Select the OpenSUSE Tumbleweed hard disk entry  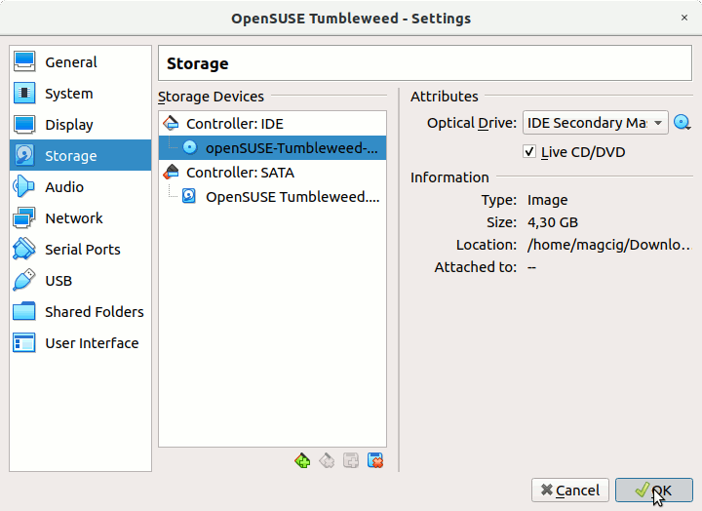272,197
